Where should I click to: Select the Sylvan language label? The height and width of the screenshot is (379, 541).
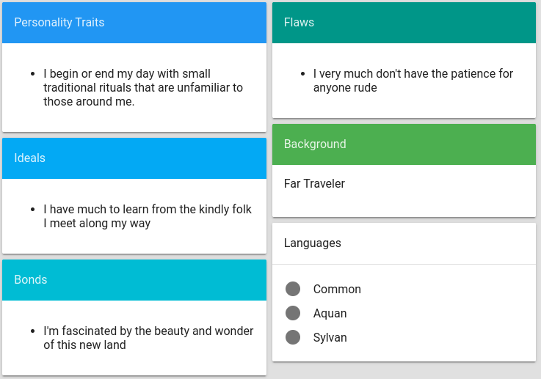[330, 337]
